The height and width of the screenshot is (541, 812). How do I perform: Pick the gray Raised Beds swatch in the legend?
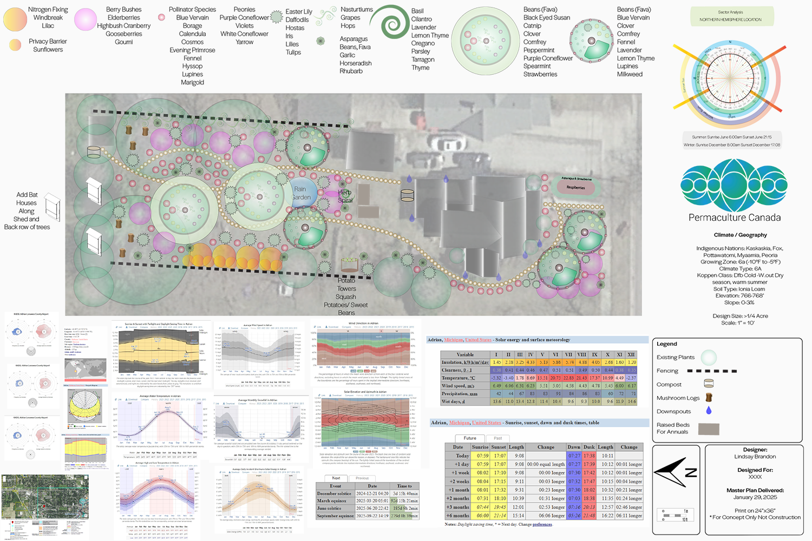coord(709,429)
